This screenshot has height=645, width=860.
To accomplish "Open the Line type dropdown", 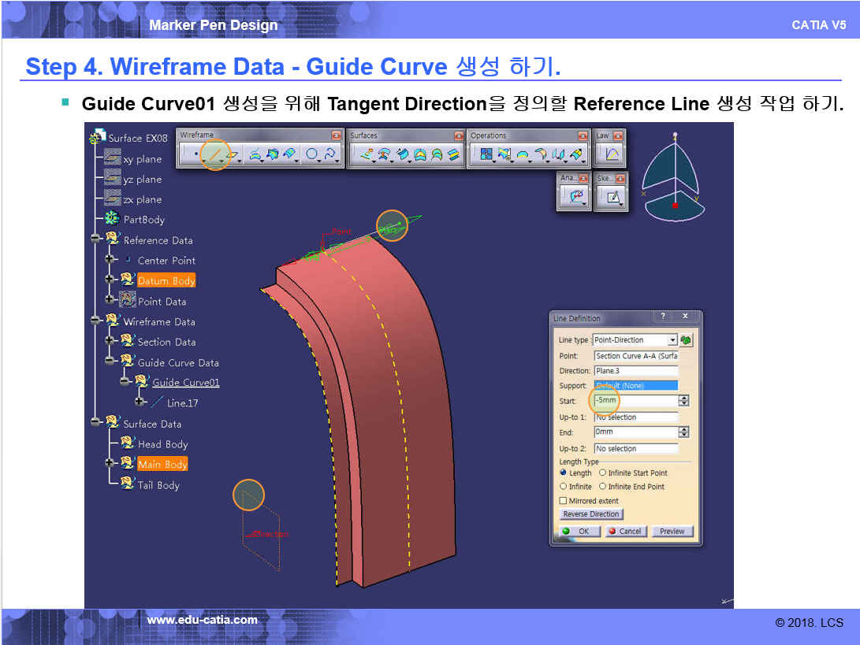I will point(672,340).
